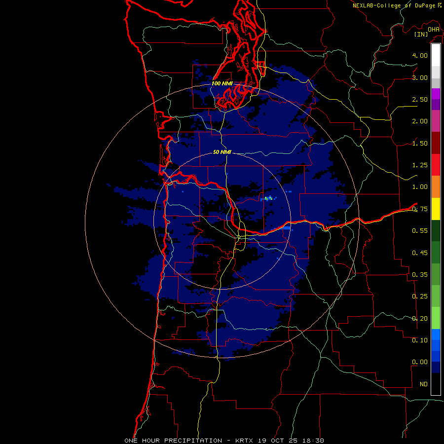Select the lightest green legend swatch
Viewport: 444px width, 444px height.
coord(436,318)
